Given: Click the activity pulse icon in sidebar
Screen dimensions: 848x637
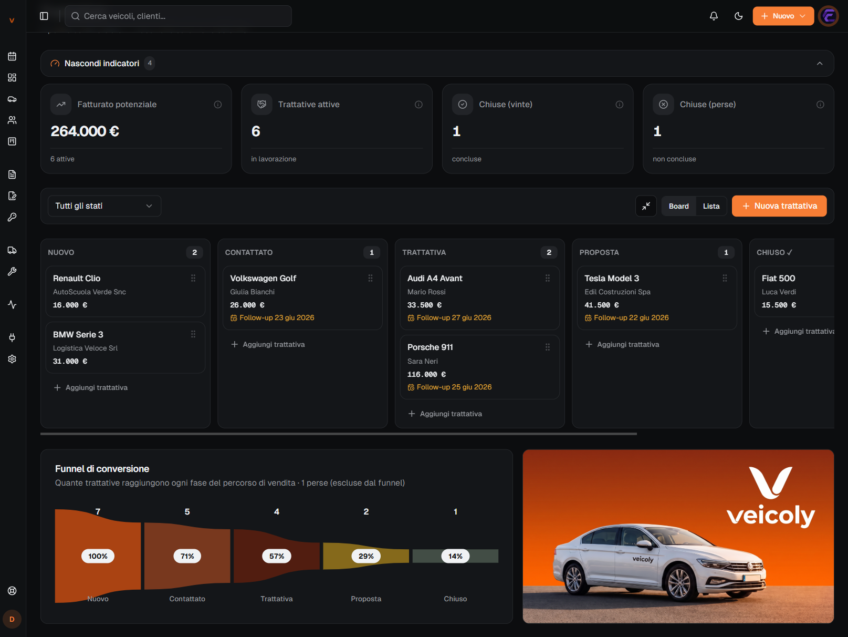Looking at the screenshot, I should 12,304.
